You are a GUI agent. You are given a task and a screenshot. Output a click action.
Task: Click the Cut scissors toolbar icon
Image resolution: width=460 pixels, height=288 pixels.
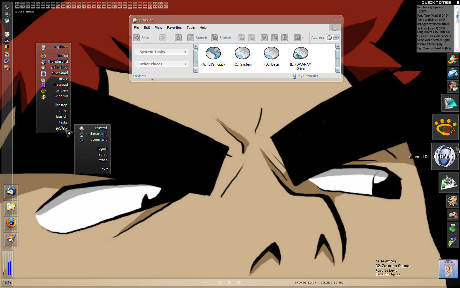click(264, 38)
